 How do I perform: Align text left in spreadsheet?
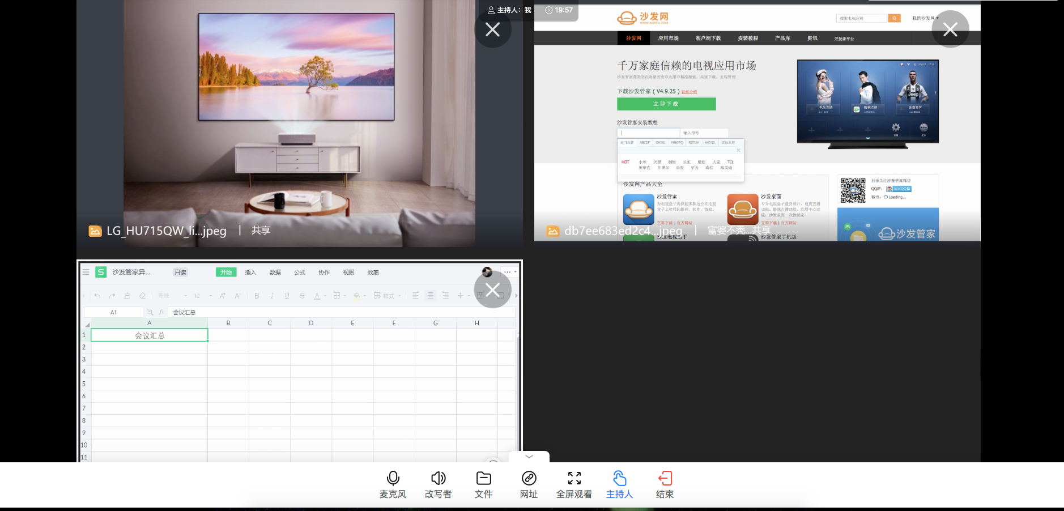pos(415,296)
